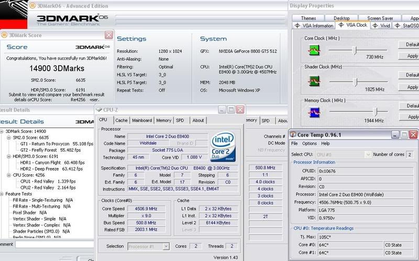Click the 3DMark06 main window title icon
419x261 pixels.
[5, 6]
